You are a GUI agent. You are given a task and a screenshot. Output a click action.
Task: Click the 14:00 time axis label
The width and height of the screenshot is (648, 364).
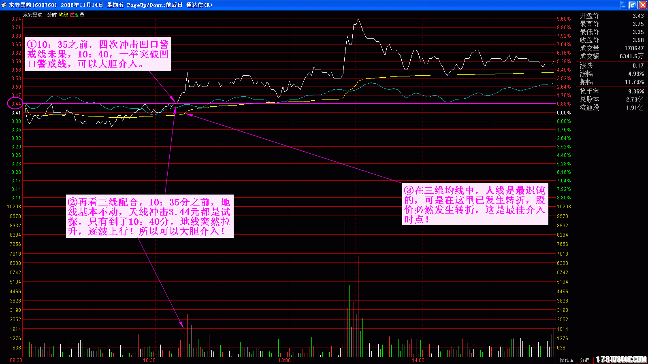click(x=418, y=360)
